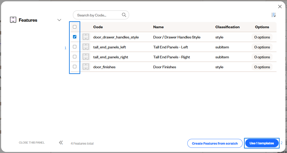Viewport: 287px width, 153px height.
Task: Click Create Features from scratch
Action: click(215, 143)
